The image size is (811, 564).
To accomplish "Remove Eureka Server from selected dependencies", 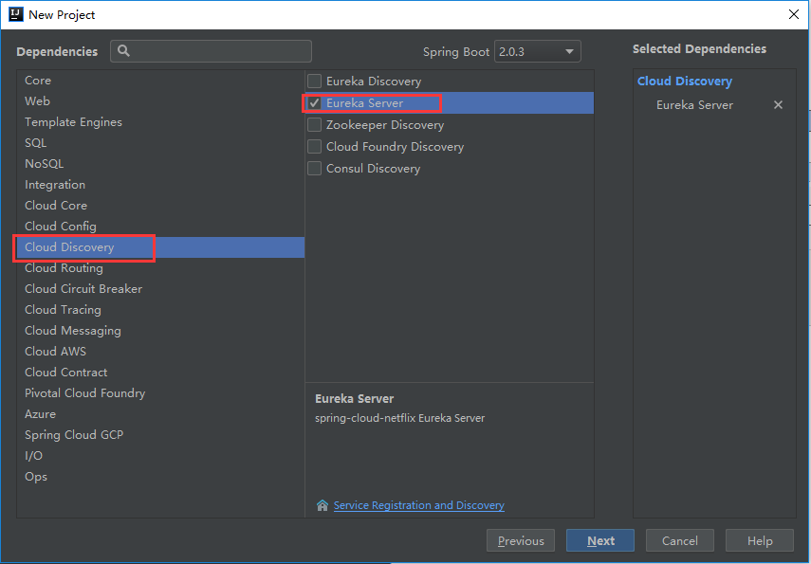I will (x=778, y=105).
